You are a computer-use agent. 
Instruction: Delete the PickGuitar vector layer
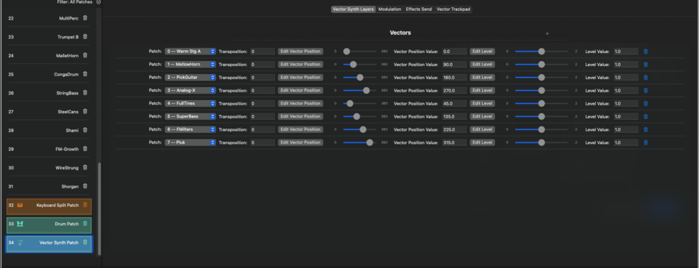click(x=646, y=78)
